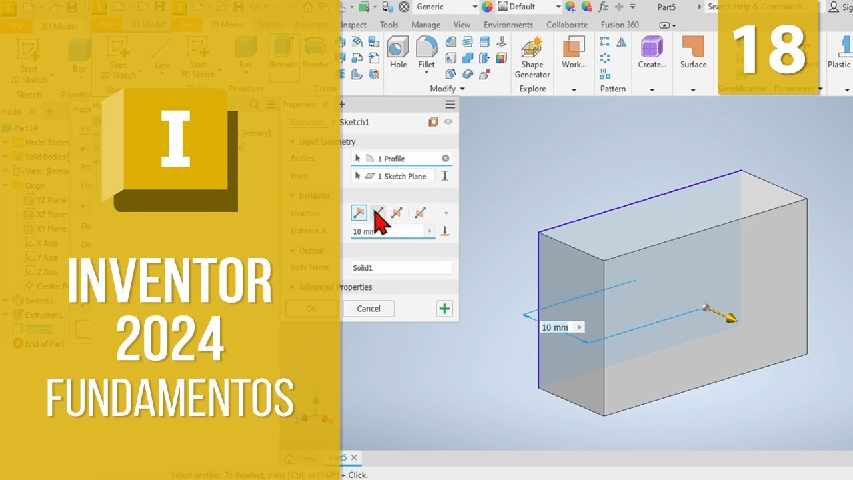Open the Default appearance dropdown
The height and width of the screenshot is (480, 853).
tap(558, 7)
